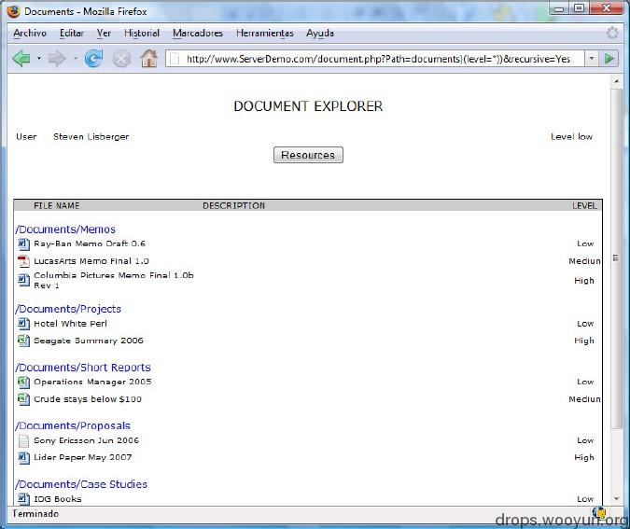Go to the Home page icon
This screenshot has height=529, width=630.
pos(149,58)
